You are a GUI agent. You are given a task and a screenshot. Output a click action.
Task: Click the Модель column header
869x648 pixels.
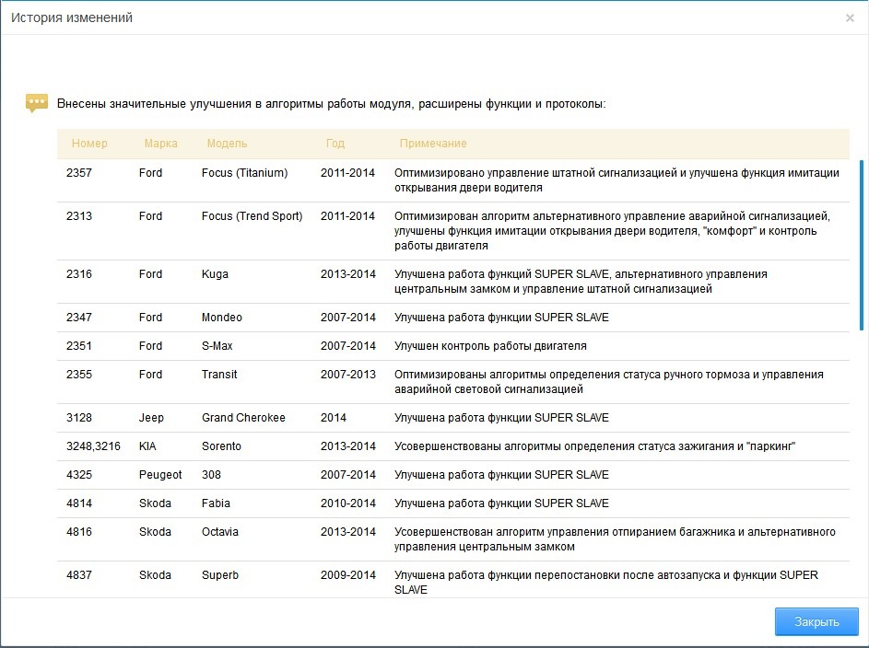click(x=227, y=144)
